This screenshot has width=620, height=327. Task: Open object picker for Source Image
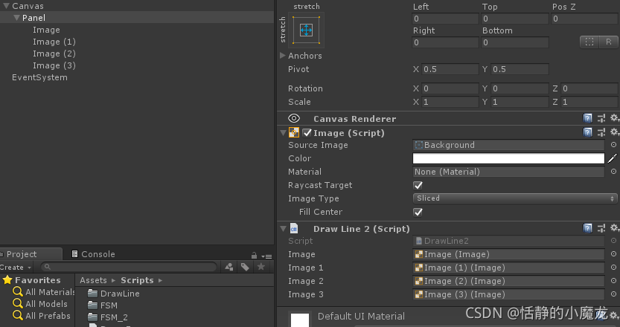pos(613,145)
